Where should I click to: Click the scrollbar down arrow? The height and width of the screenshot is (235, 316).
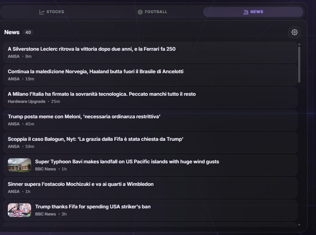tap(299, 225)
